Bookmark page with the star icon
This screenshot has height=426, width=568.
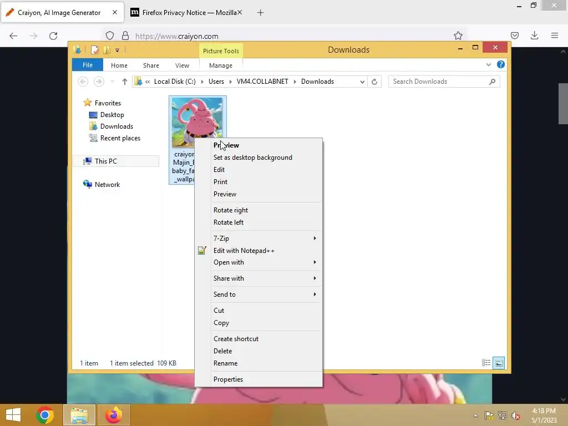click(x=458, y=35)
